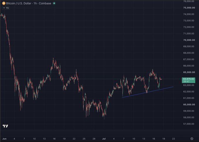Click the 75,000.00 price axis label

tap(189, 8)
